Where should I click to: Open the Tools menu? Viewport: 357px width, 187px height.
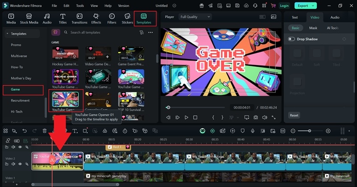(80, 6)
